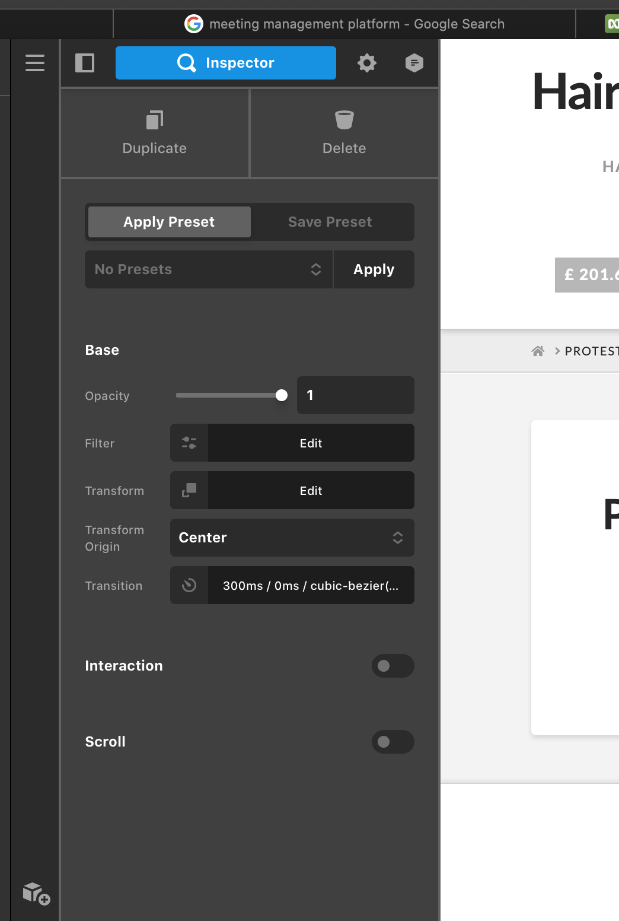
Task: Expand the Transform Origin Center dropdown
Action: pyautogui.click(x=292, y=538)
